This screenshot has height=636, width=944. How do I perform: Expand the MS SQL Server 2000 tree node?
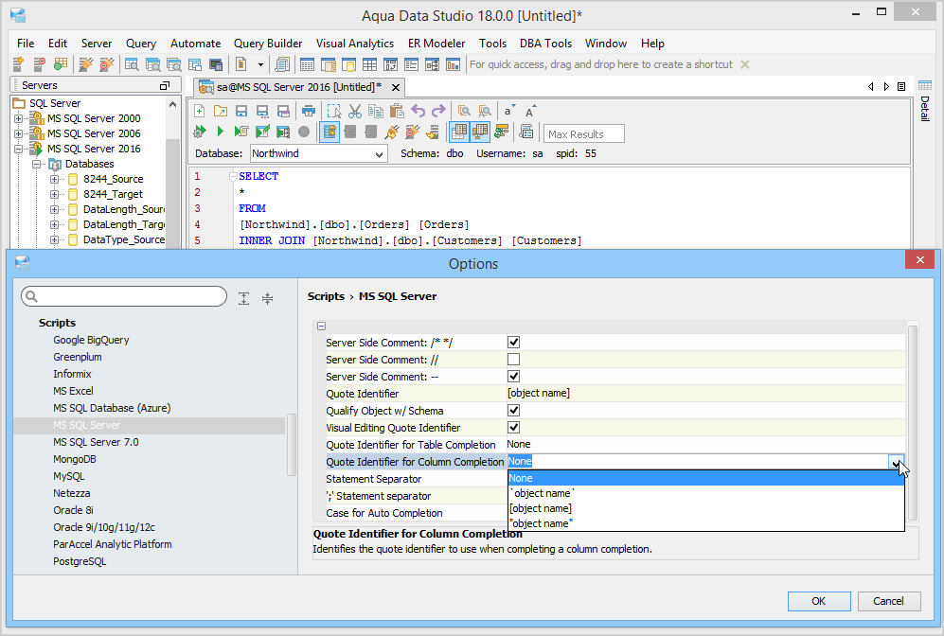[18, 118]
